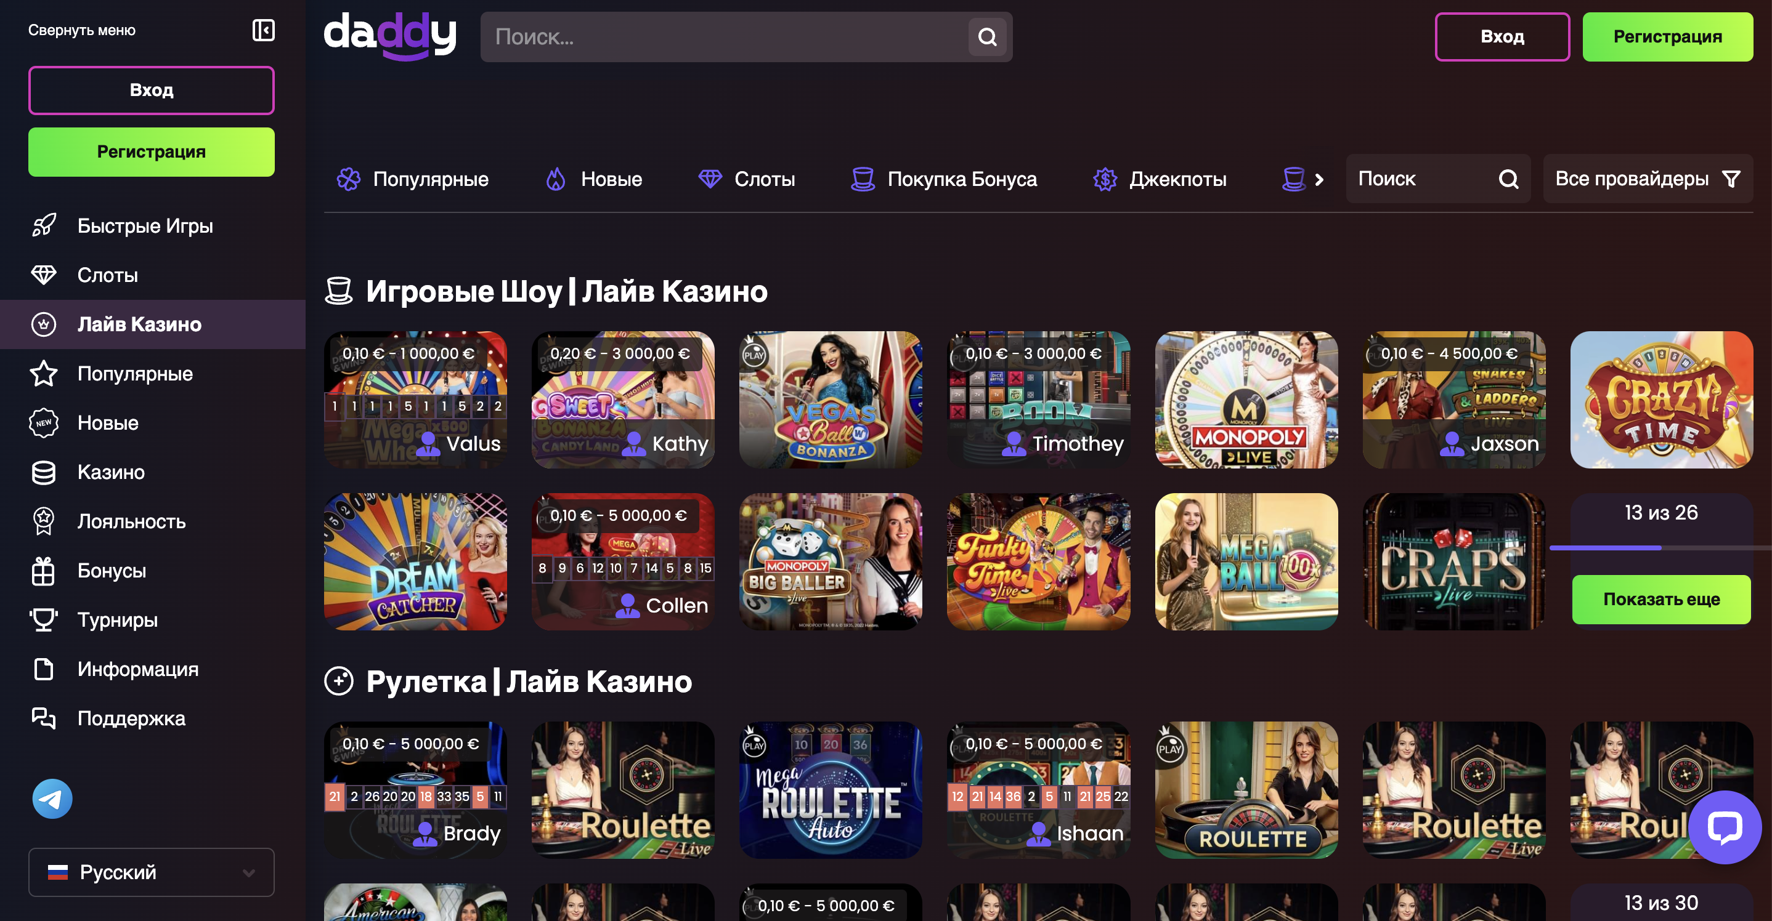The image size is (1772, 921).
Task: Click the diamond icon beside Слоты in the sidebar
Action: point(44,275)
